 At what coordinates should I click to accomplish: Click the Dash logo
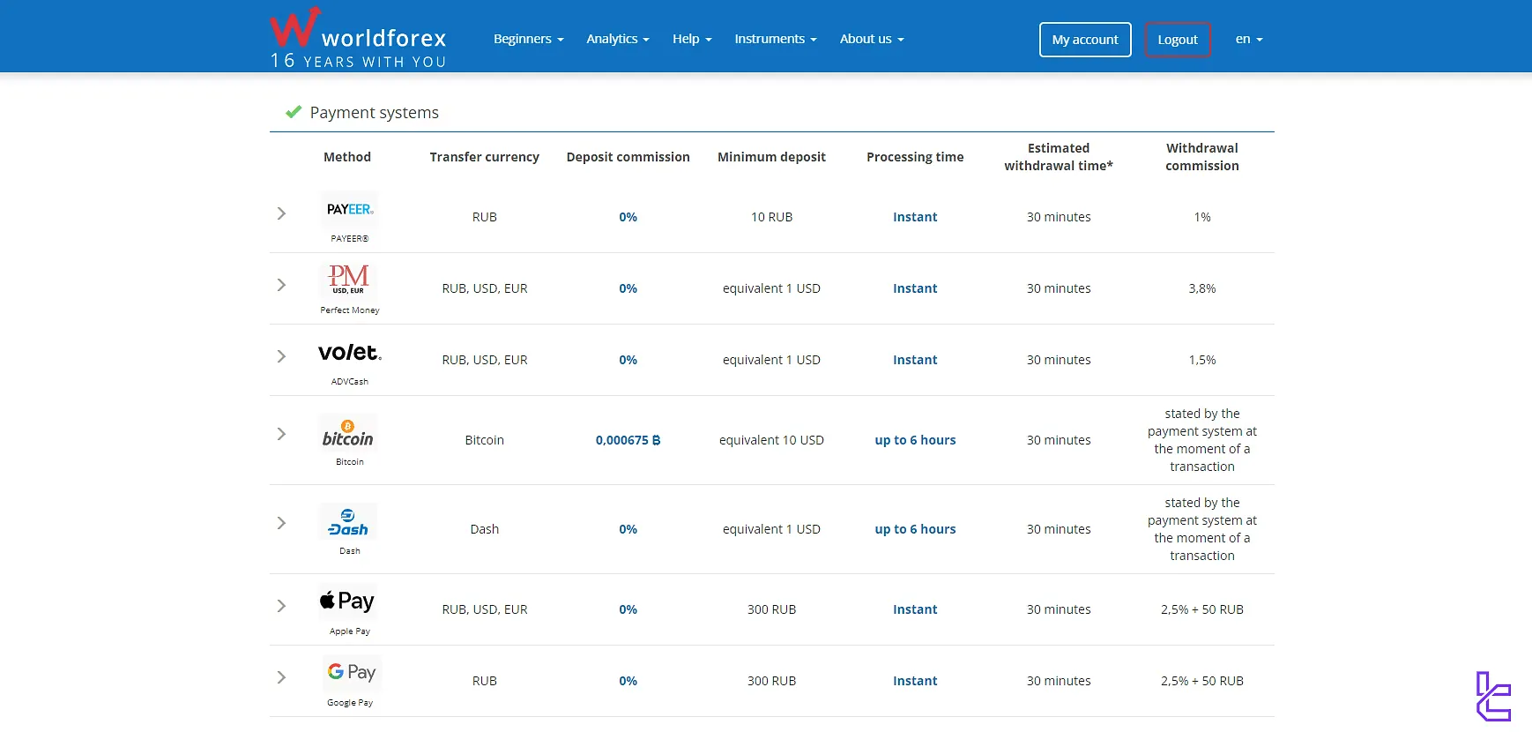[x=348, y=522]
